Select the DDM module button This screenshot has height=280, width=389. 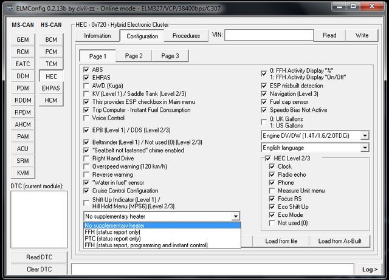coord(22,76)
